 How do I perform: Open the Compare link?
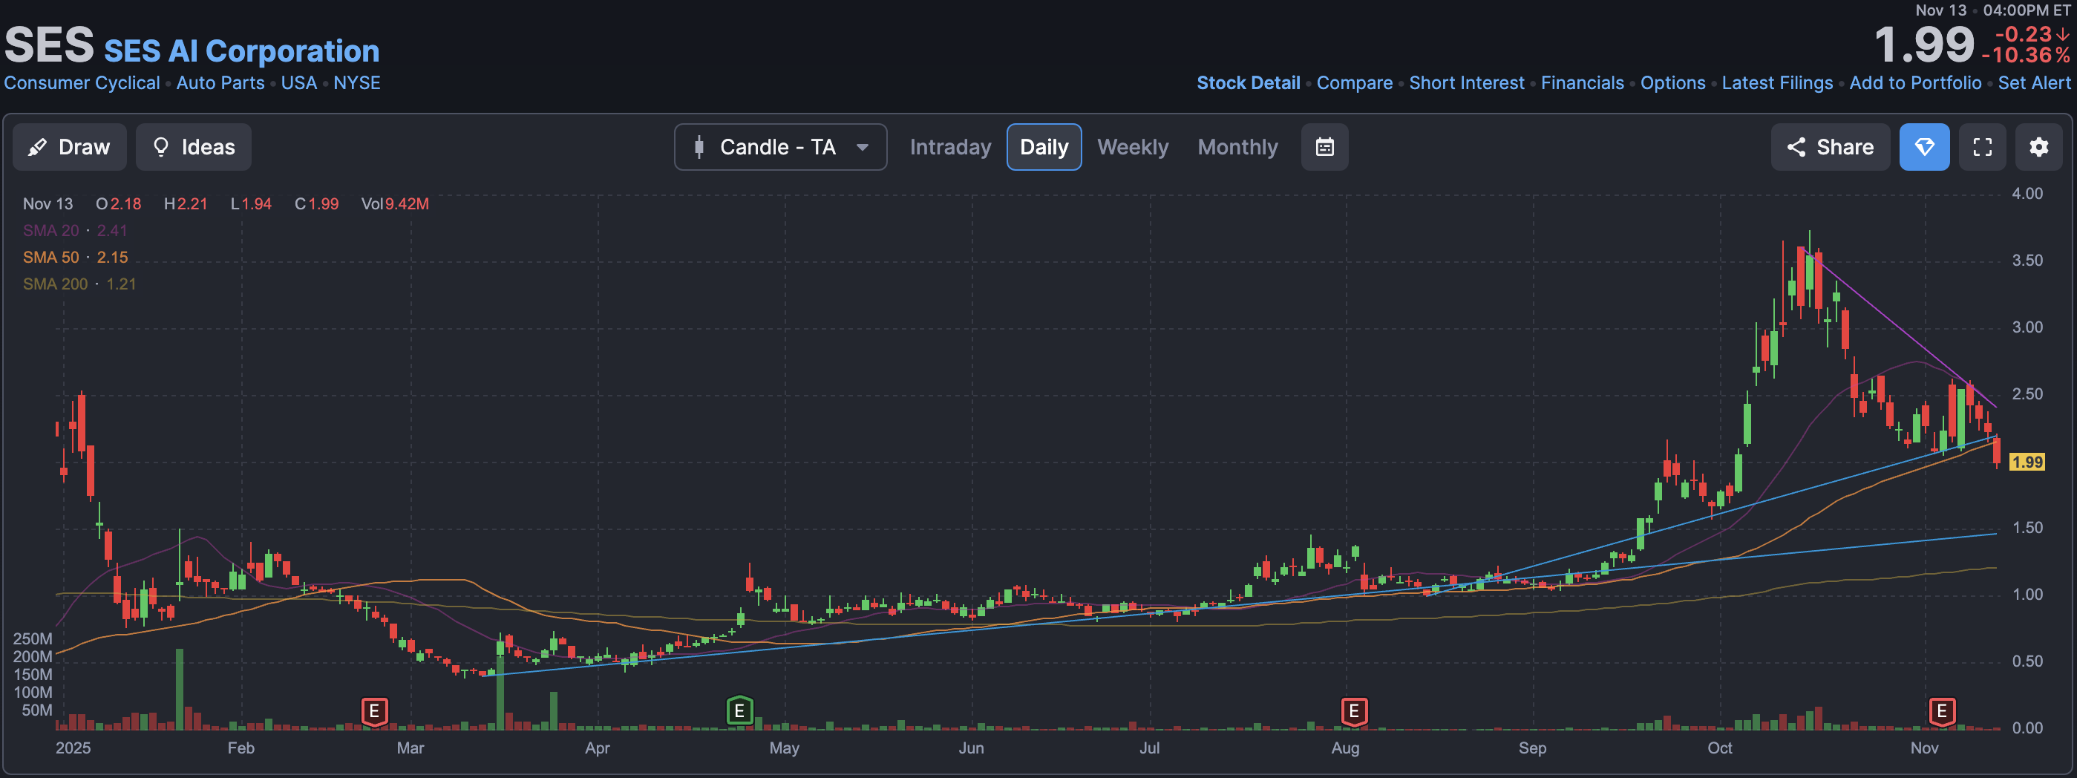(1354, 83)
